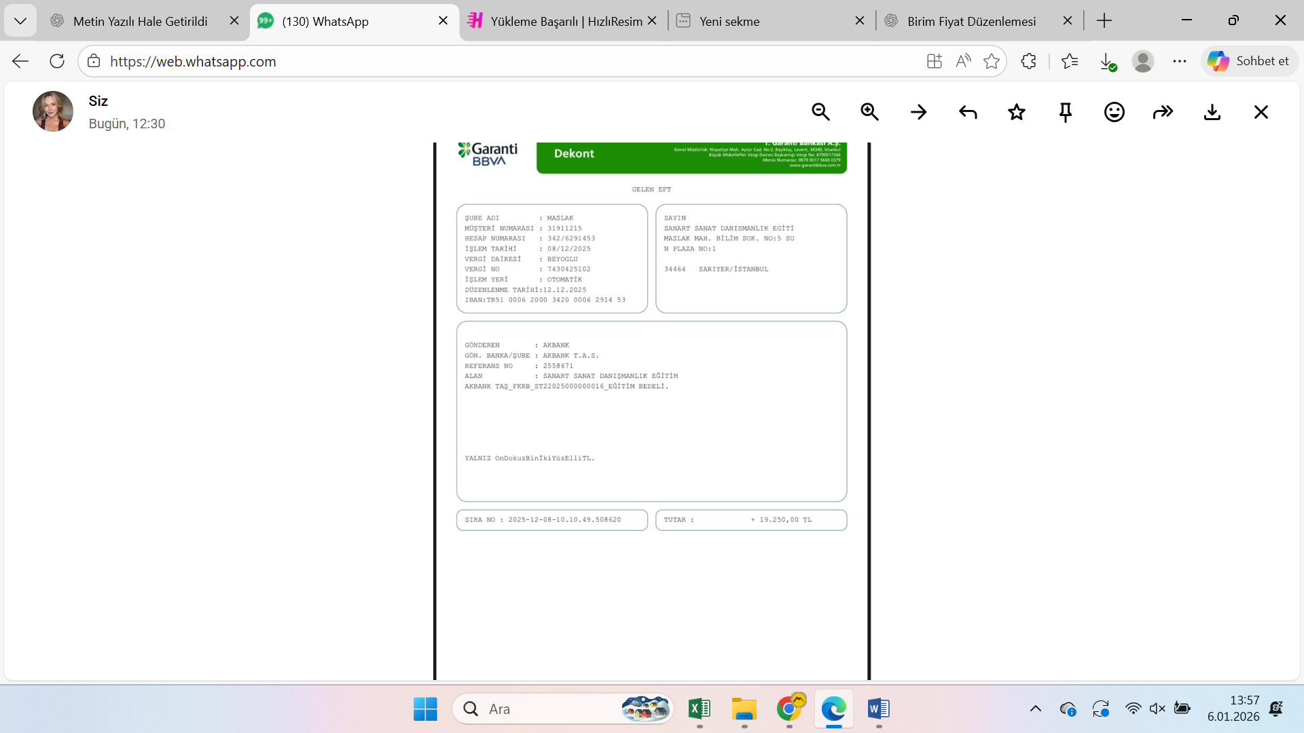Click the Dekont green header
This screenshot has height=733, width=1304.
pos(691,157)
